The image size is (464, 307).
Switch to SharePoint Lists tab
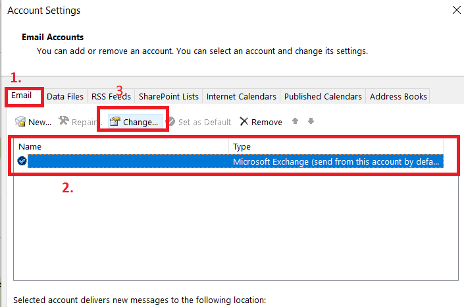168,97
